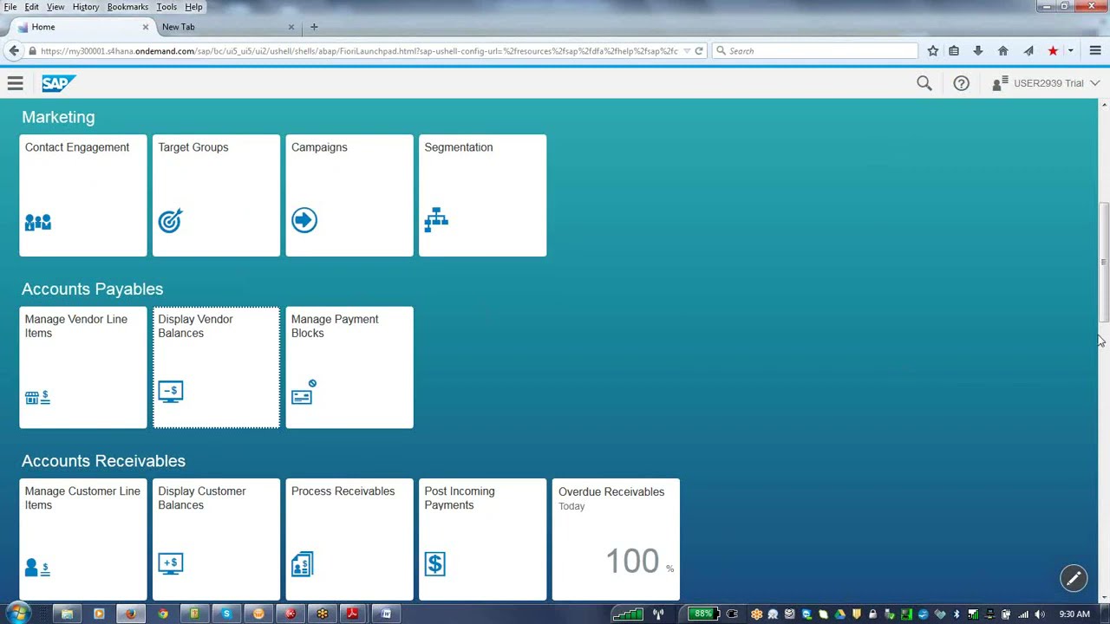The height and width of the screenshot is (624, 1110).
Task: Open the Tools menu
Action: [x=166, y=7]
